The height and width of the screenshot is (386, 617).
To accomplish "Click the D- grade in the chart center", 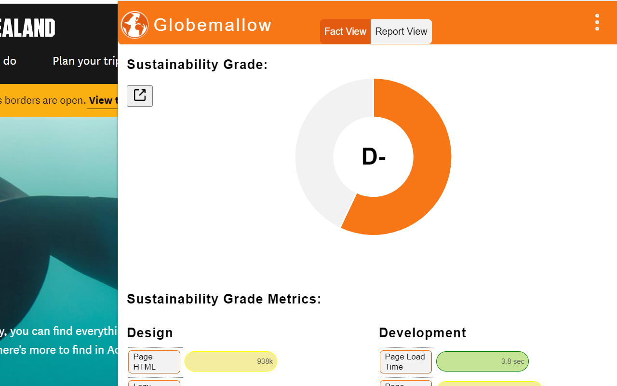I will pyautogui.click(x=374, y=157).
